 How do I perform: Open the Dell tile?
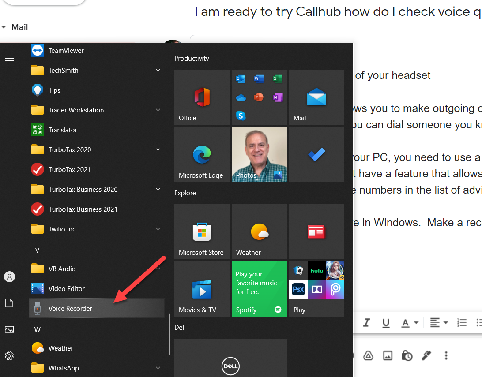230,358
